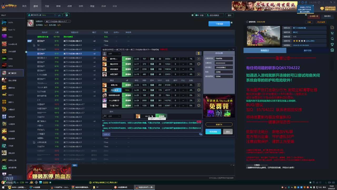Switch to the 新手引导 tab
337x190 pixels.
pyautogui.click(x=308, y=50)
